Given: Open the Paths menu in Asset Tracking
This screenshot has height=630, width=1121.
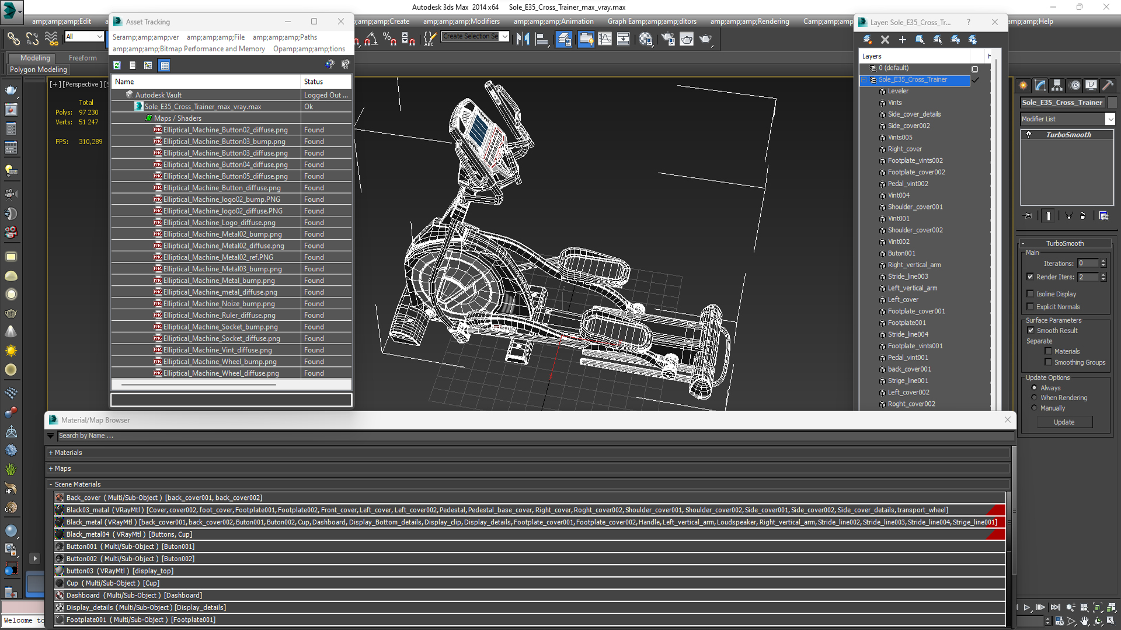Looking at the screenshot, I should pyautogui.click(x=285, y=37).
